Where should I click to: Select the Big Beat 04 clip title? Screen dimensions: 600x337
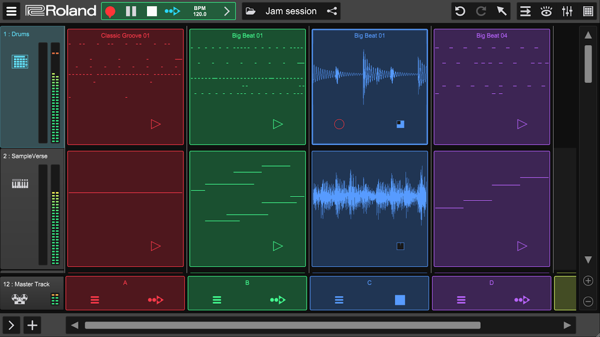coord(492,35)
